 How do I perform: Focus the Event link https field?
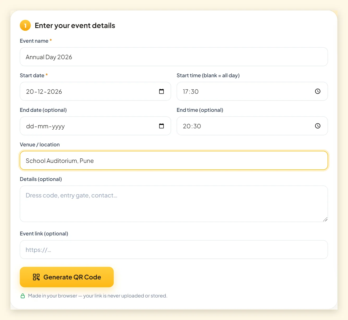coord(174,250)
